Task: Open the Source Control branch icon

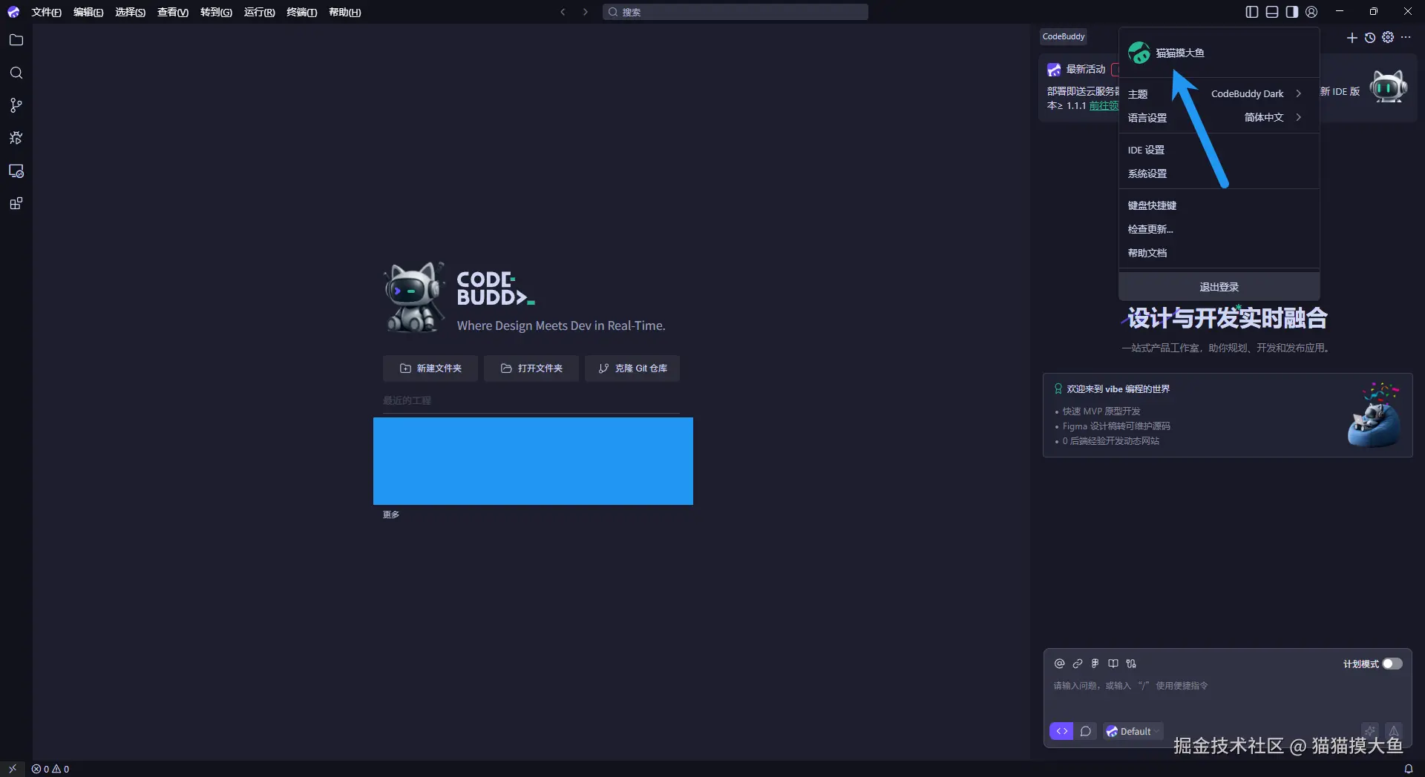Action: [16, 105]
